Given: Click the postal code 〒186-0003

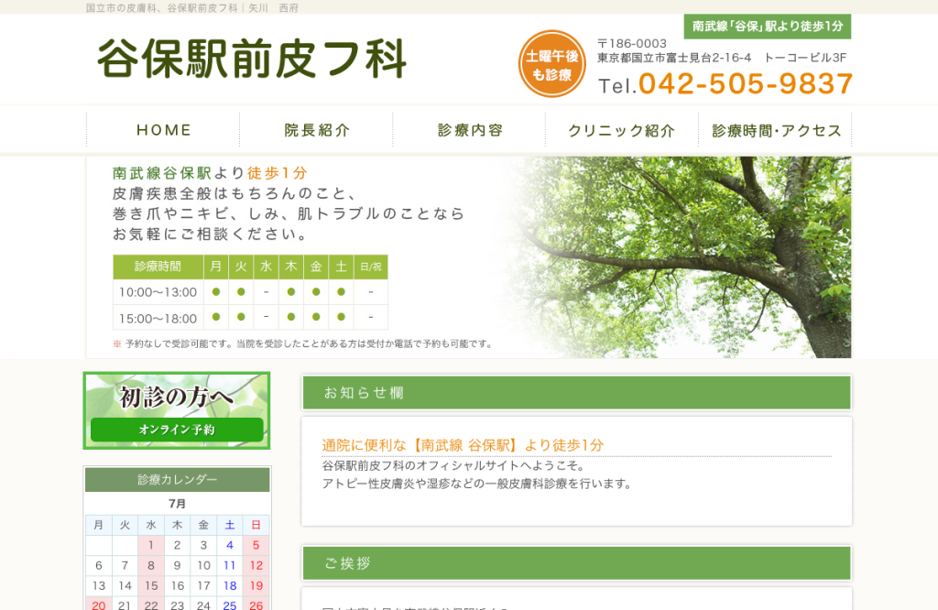Looking at the screenshot, I should (632, 43).
